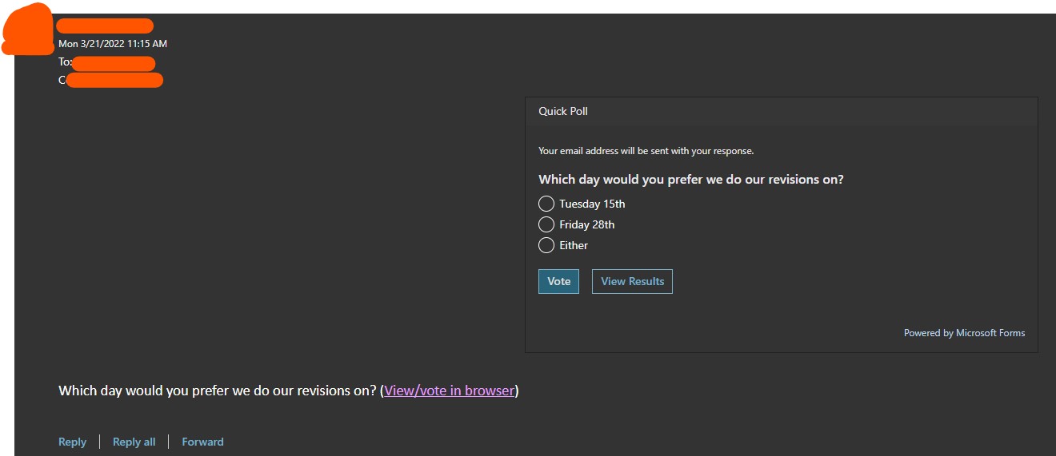Select the Tuesday 15th radio option
1056x456 pixels.
pos(546,204)
